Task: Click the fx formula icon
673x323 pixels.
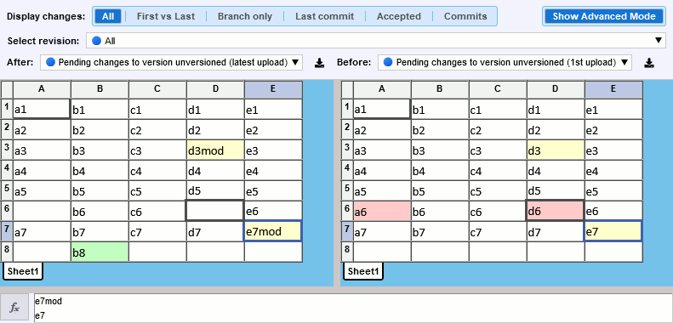Action: 14,308
